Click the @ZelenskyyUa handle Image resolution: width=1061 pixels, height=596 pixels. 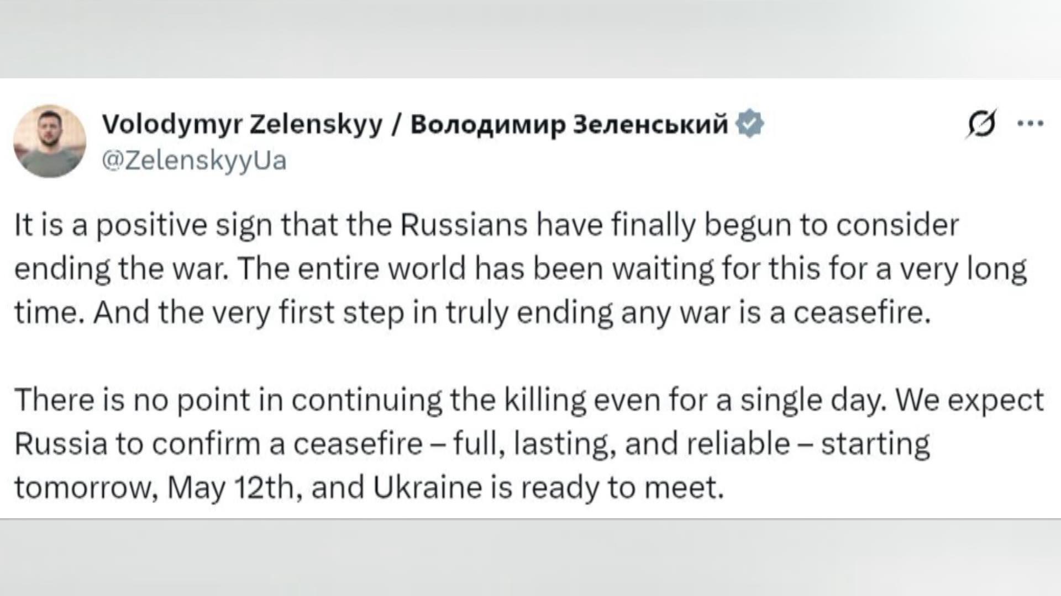pos(195,161)
